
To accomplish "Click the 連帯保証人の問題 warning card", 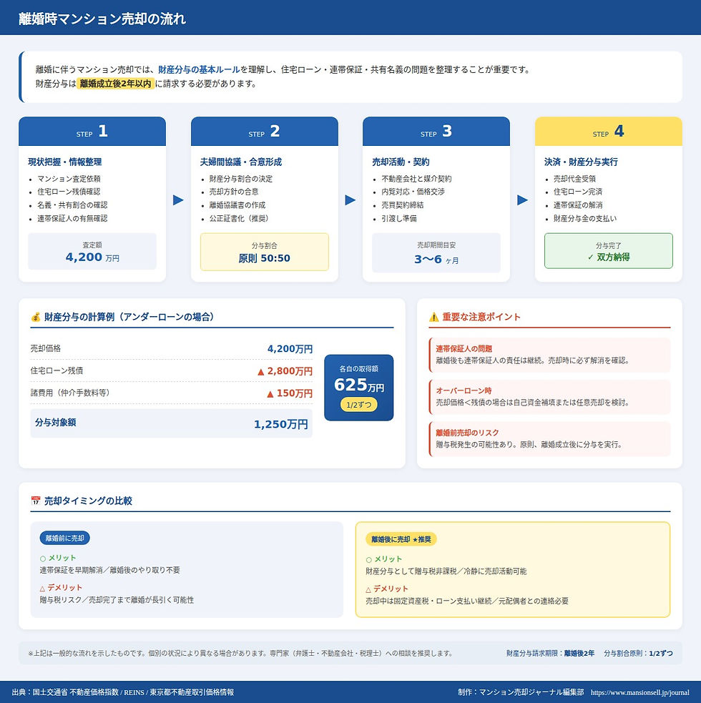I will tap(549, 355).
